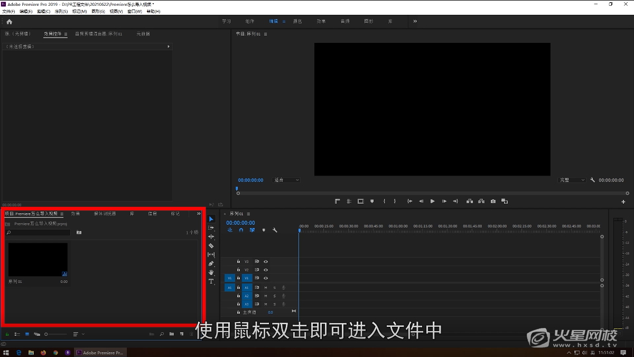
Task: Open the 元数据 tab
Action: (x=143, y=34)
